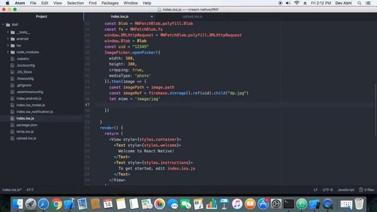Open the Selection menu
Screen dimensions: 377x212
[75, 3]
